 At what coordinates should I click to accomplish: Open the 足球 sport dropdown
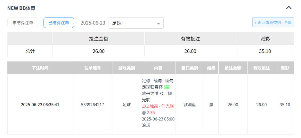(x=136, y=23)
